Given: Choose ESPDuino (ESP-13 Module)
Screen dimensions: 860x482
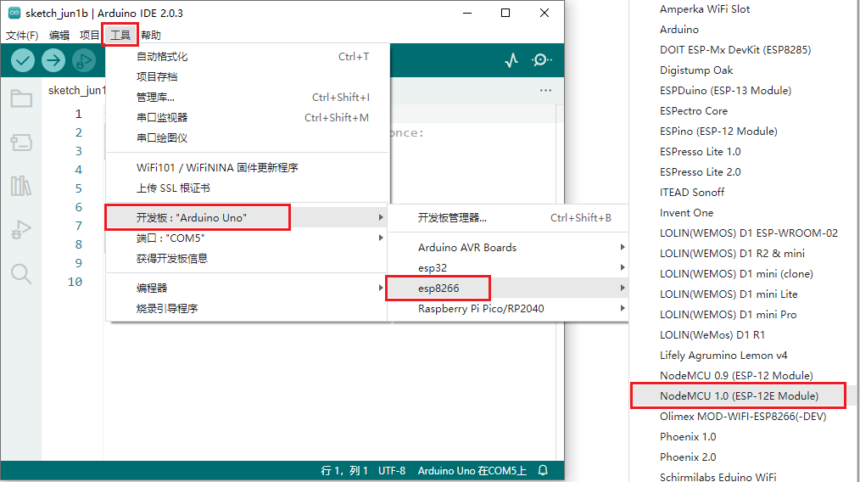Looking at the screenshot, I should pyautogui.click(x=725, y=90).
